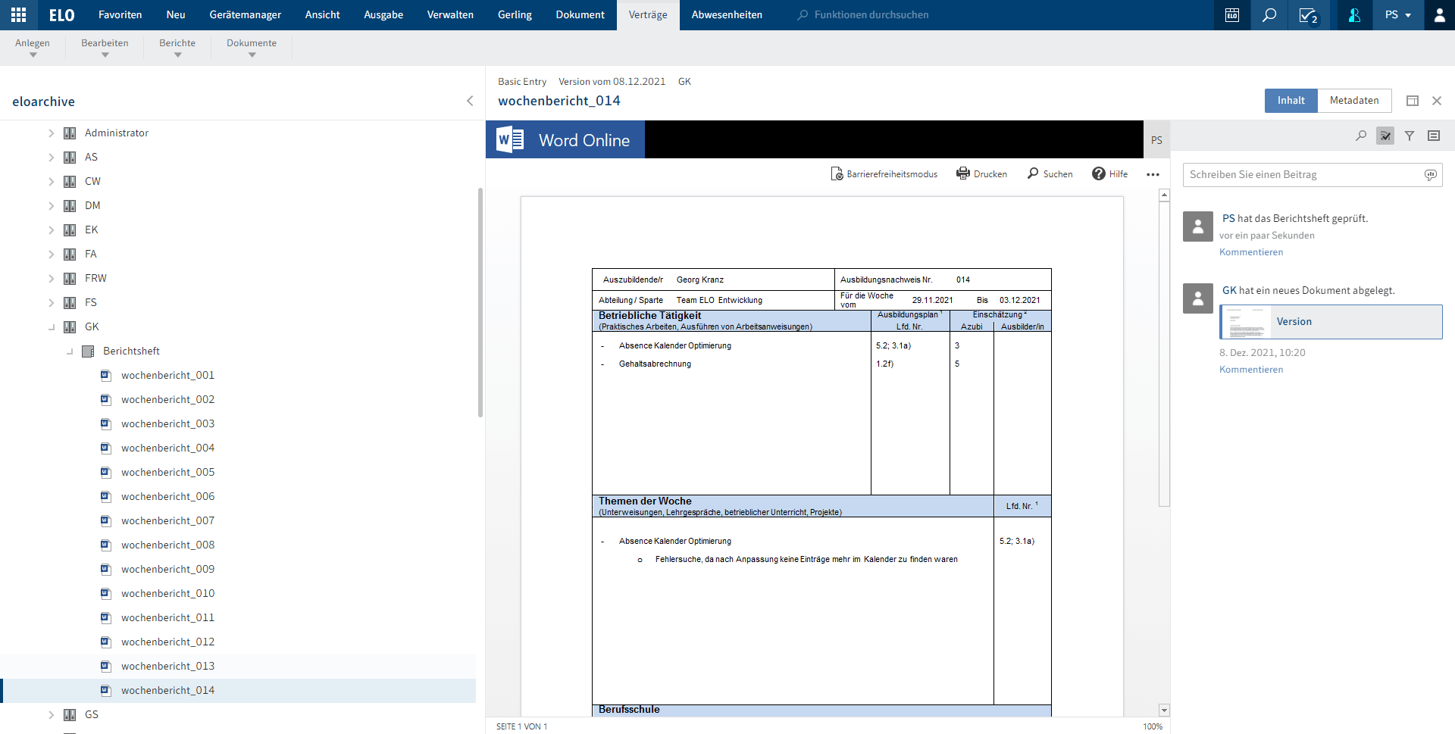Open the Anlegen dropdown
1455x734 pixels.
[x=33, y=48]
